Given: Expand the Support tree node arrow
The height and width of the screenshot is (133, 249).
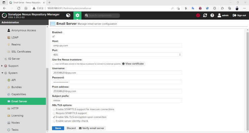Looking at the screenshot, I should pyautogui.click(x=2, y=66).
